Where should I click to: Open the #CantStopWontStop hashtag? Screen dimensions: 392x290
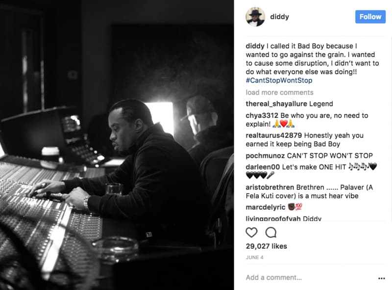[279, 80]
